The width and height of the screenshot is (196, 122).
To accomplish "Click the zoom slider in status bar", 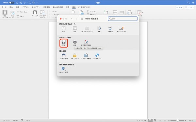I will click(177, 120).
